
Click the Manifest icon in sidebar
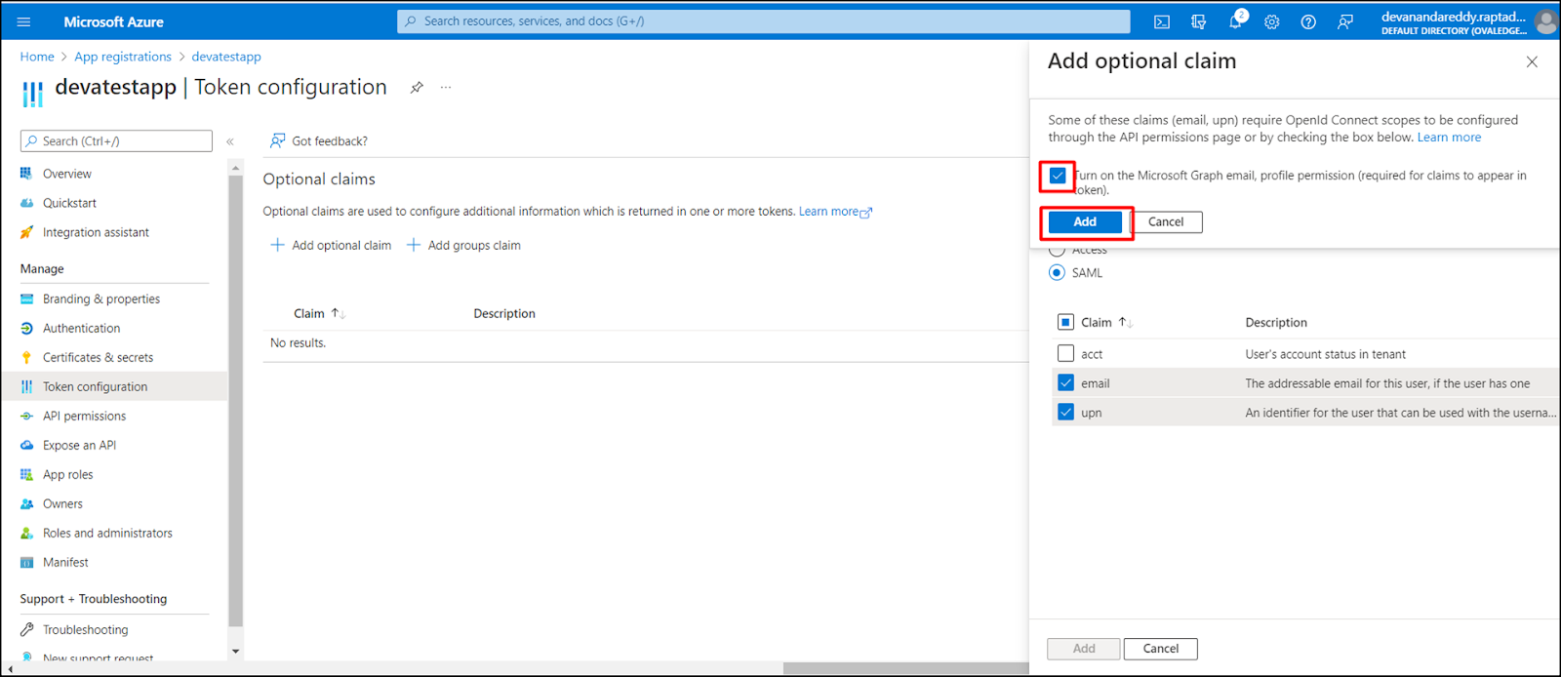coord(26,562)
